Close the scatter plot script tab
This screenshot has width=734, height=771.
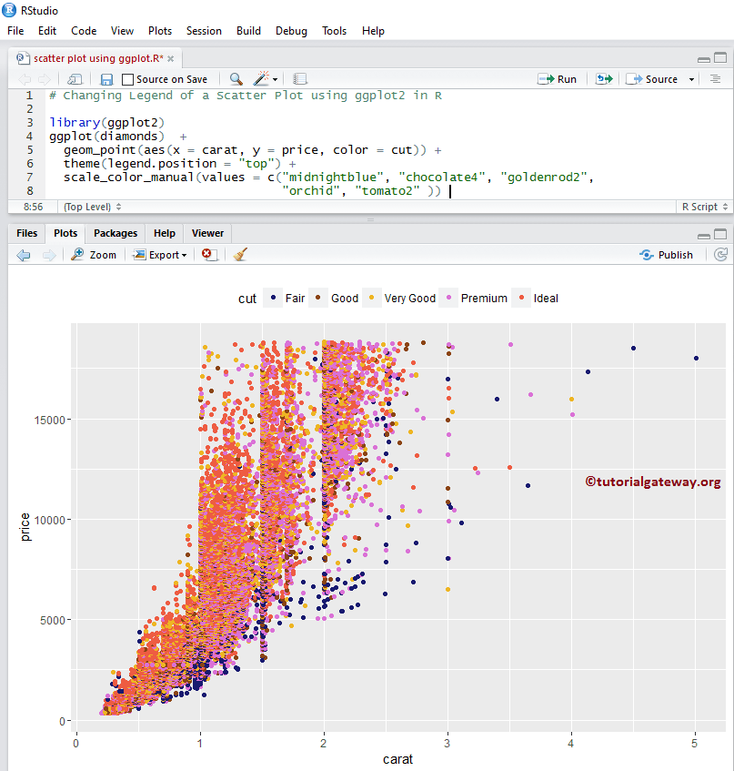coord(171,58)
